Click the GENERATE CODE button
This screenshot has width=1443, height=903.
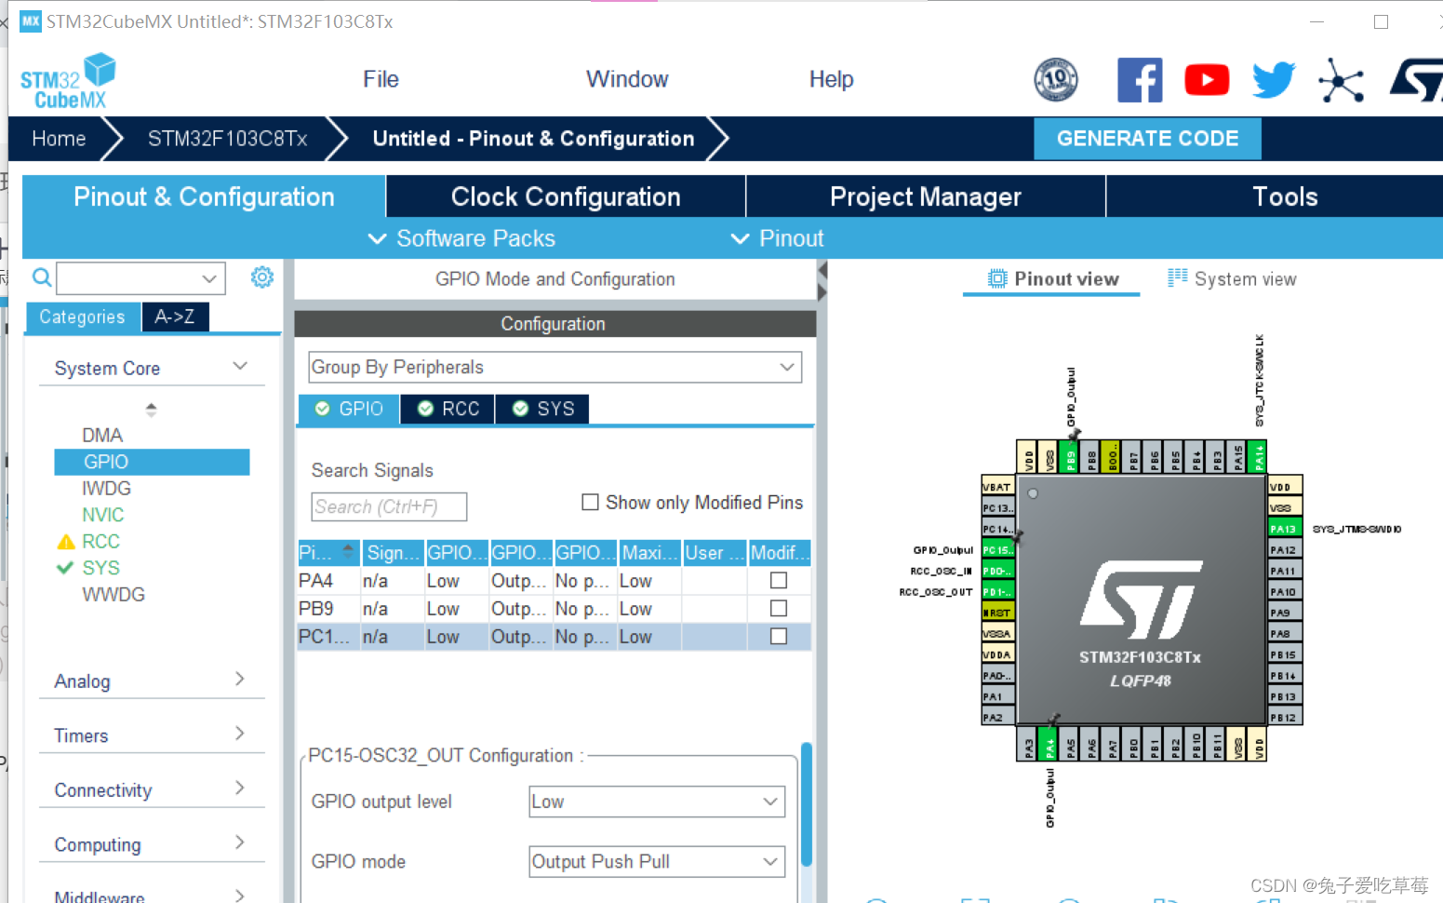pos(1147,138)
